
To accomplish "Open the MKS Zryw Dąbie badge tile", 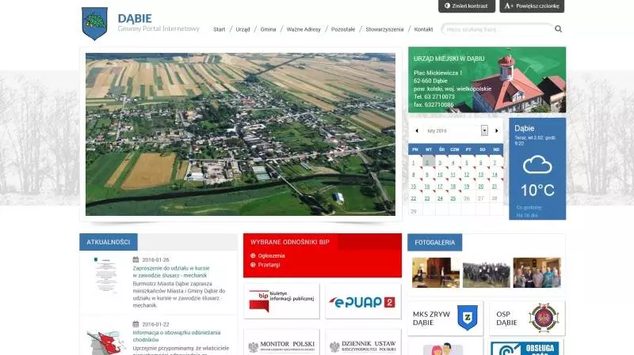I will [445, 318].
